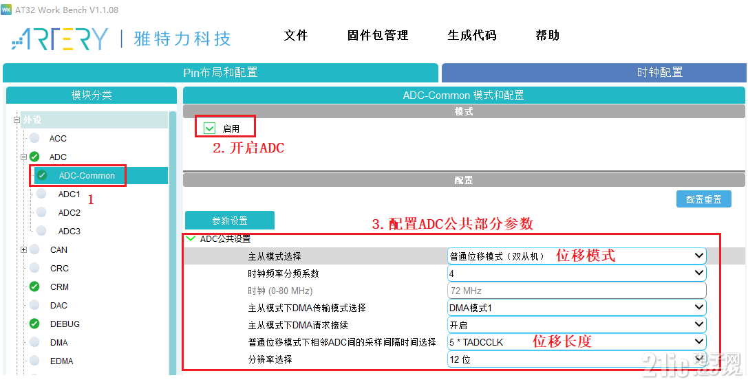Viewport: 748px width, 382px height.
Task: Switch to the 时钟配置 tab
Action: 595,72
